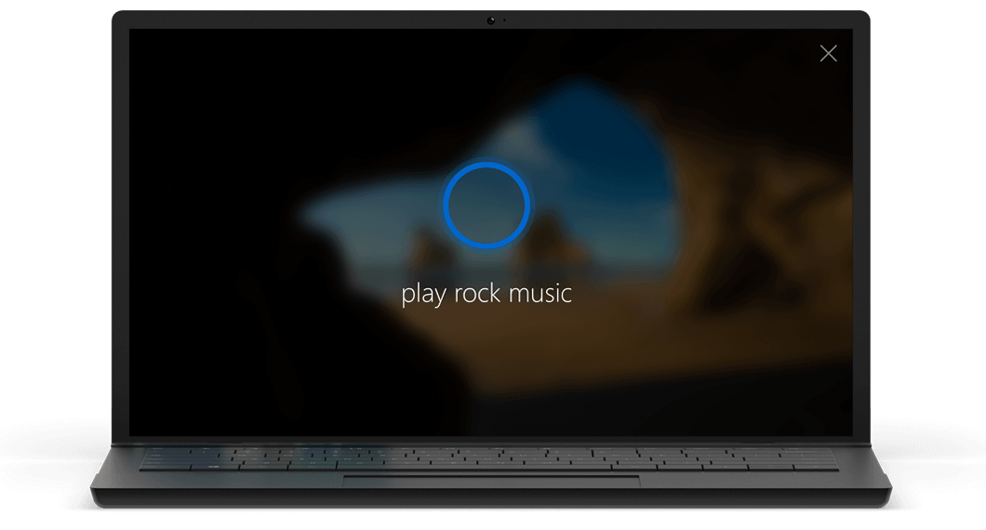Click the small microphone dot beside webcam
The height and width of the screenshot is (530, 986).
504,20
